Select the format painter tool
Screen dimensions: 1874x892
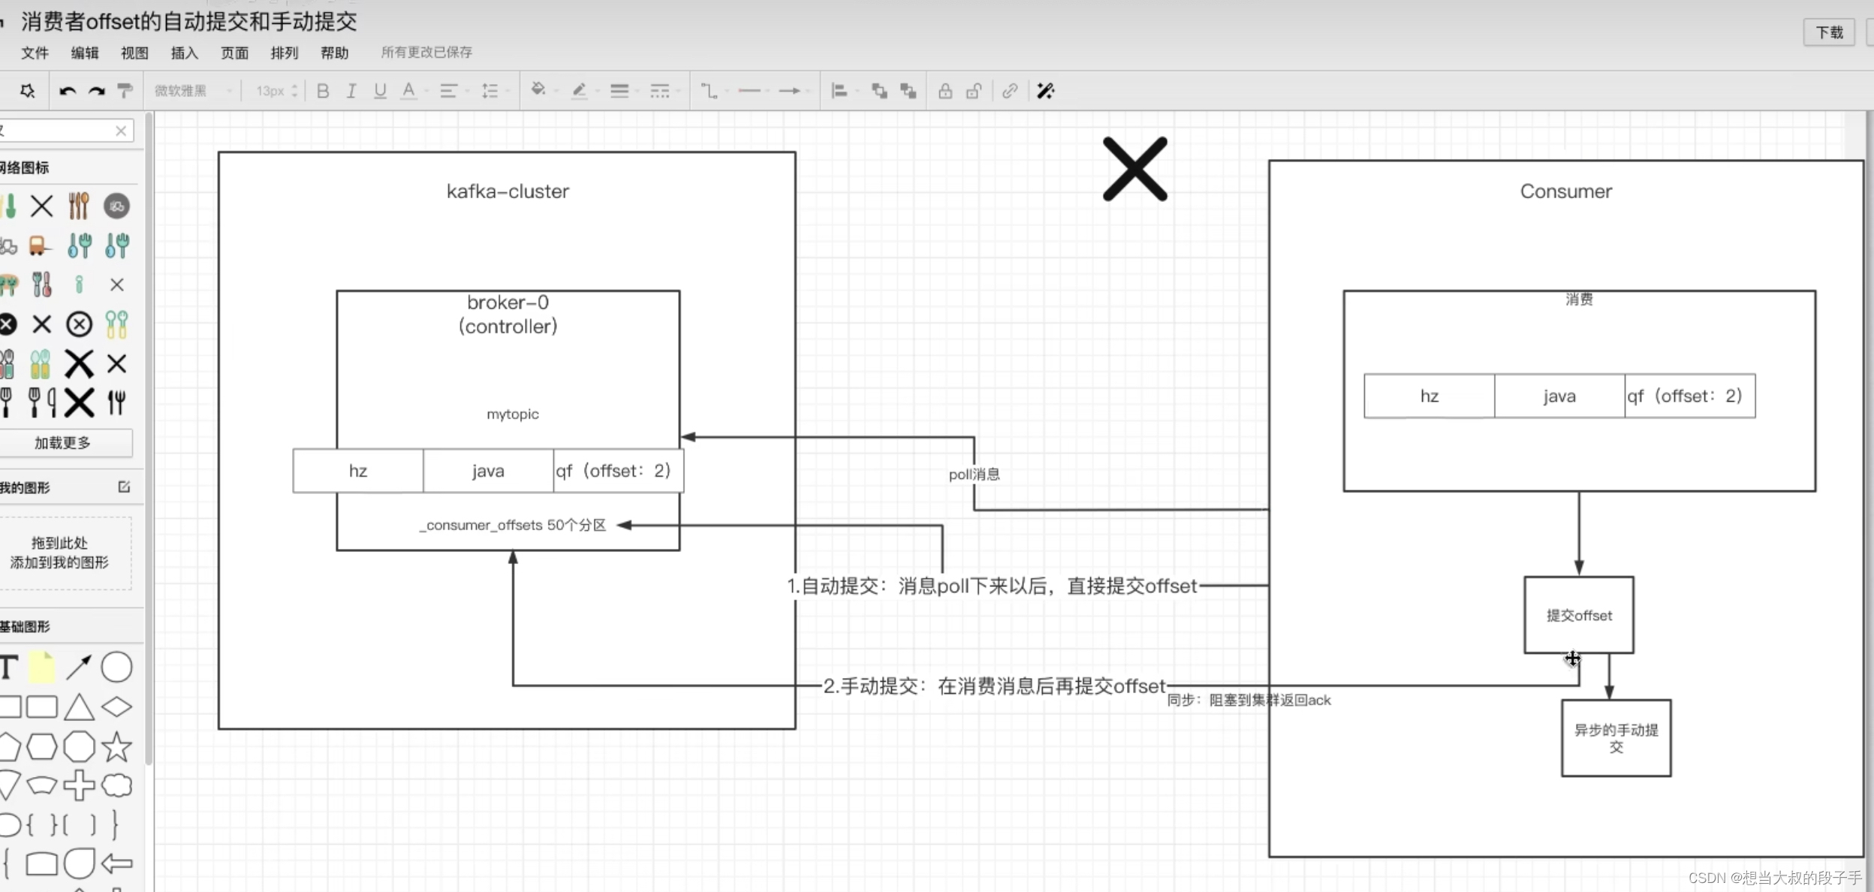[x=125, y=91]
